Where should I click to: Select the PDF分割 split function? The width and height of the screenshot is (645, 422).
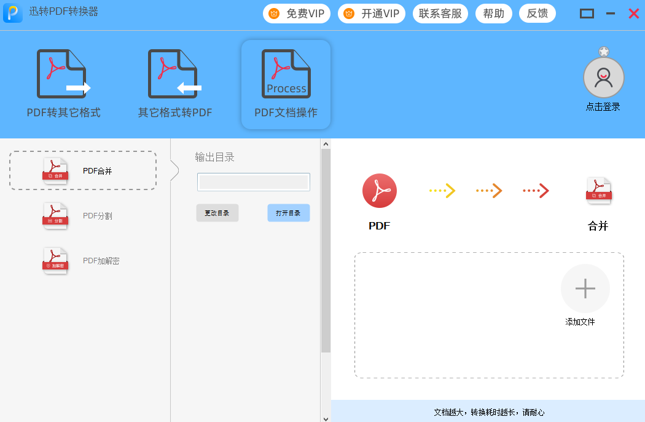[x=83, y=215]
